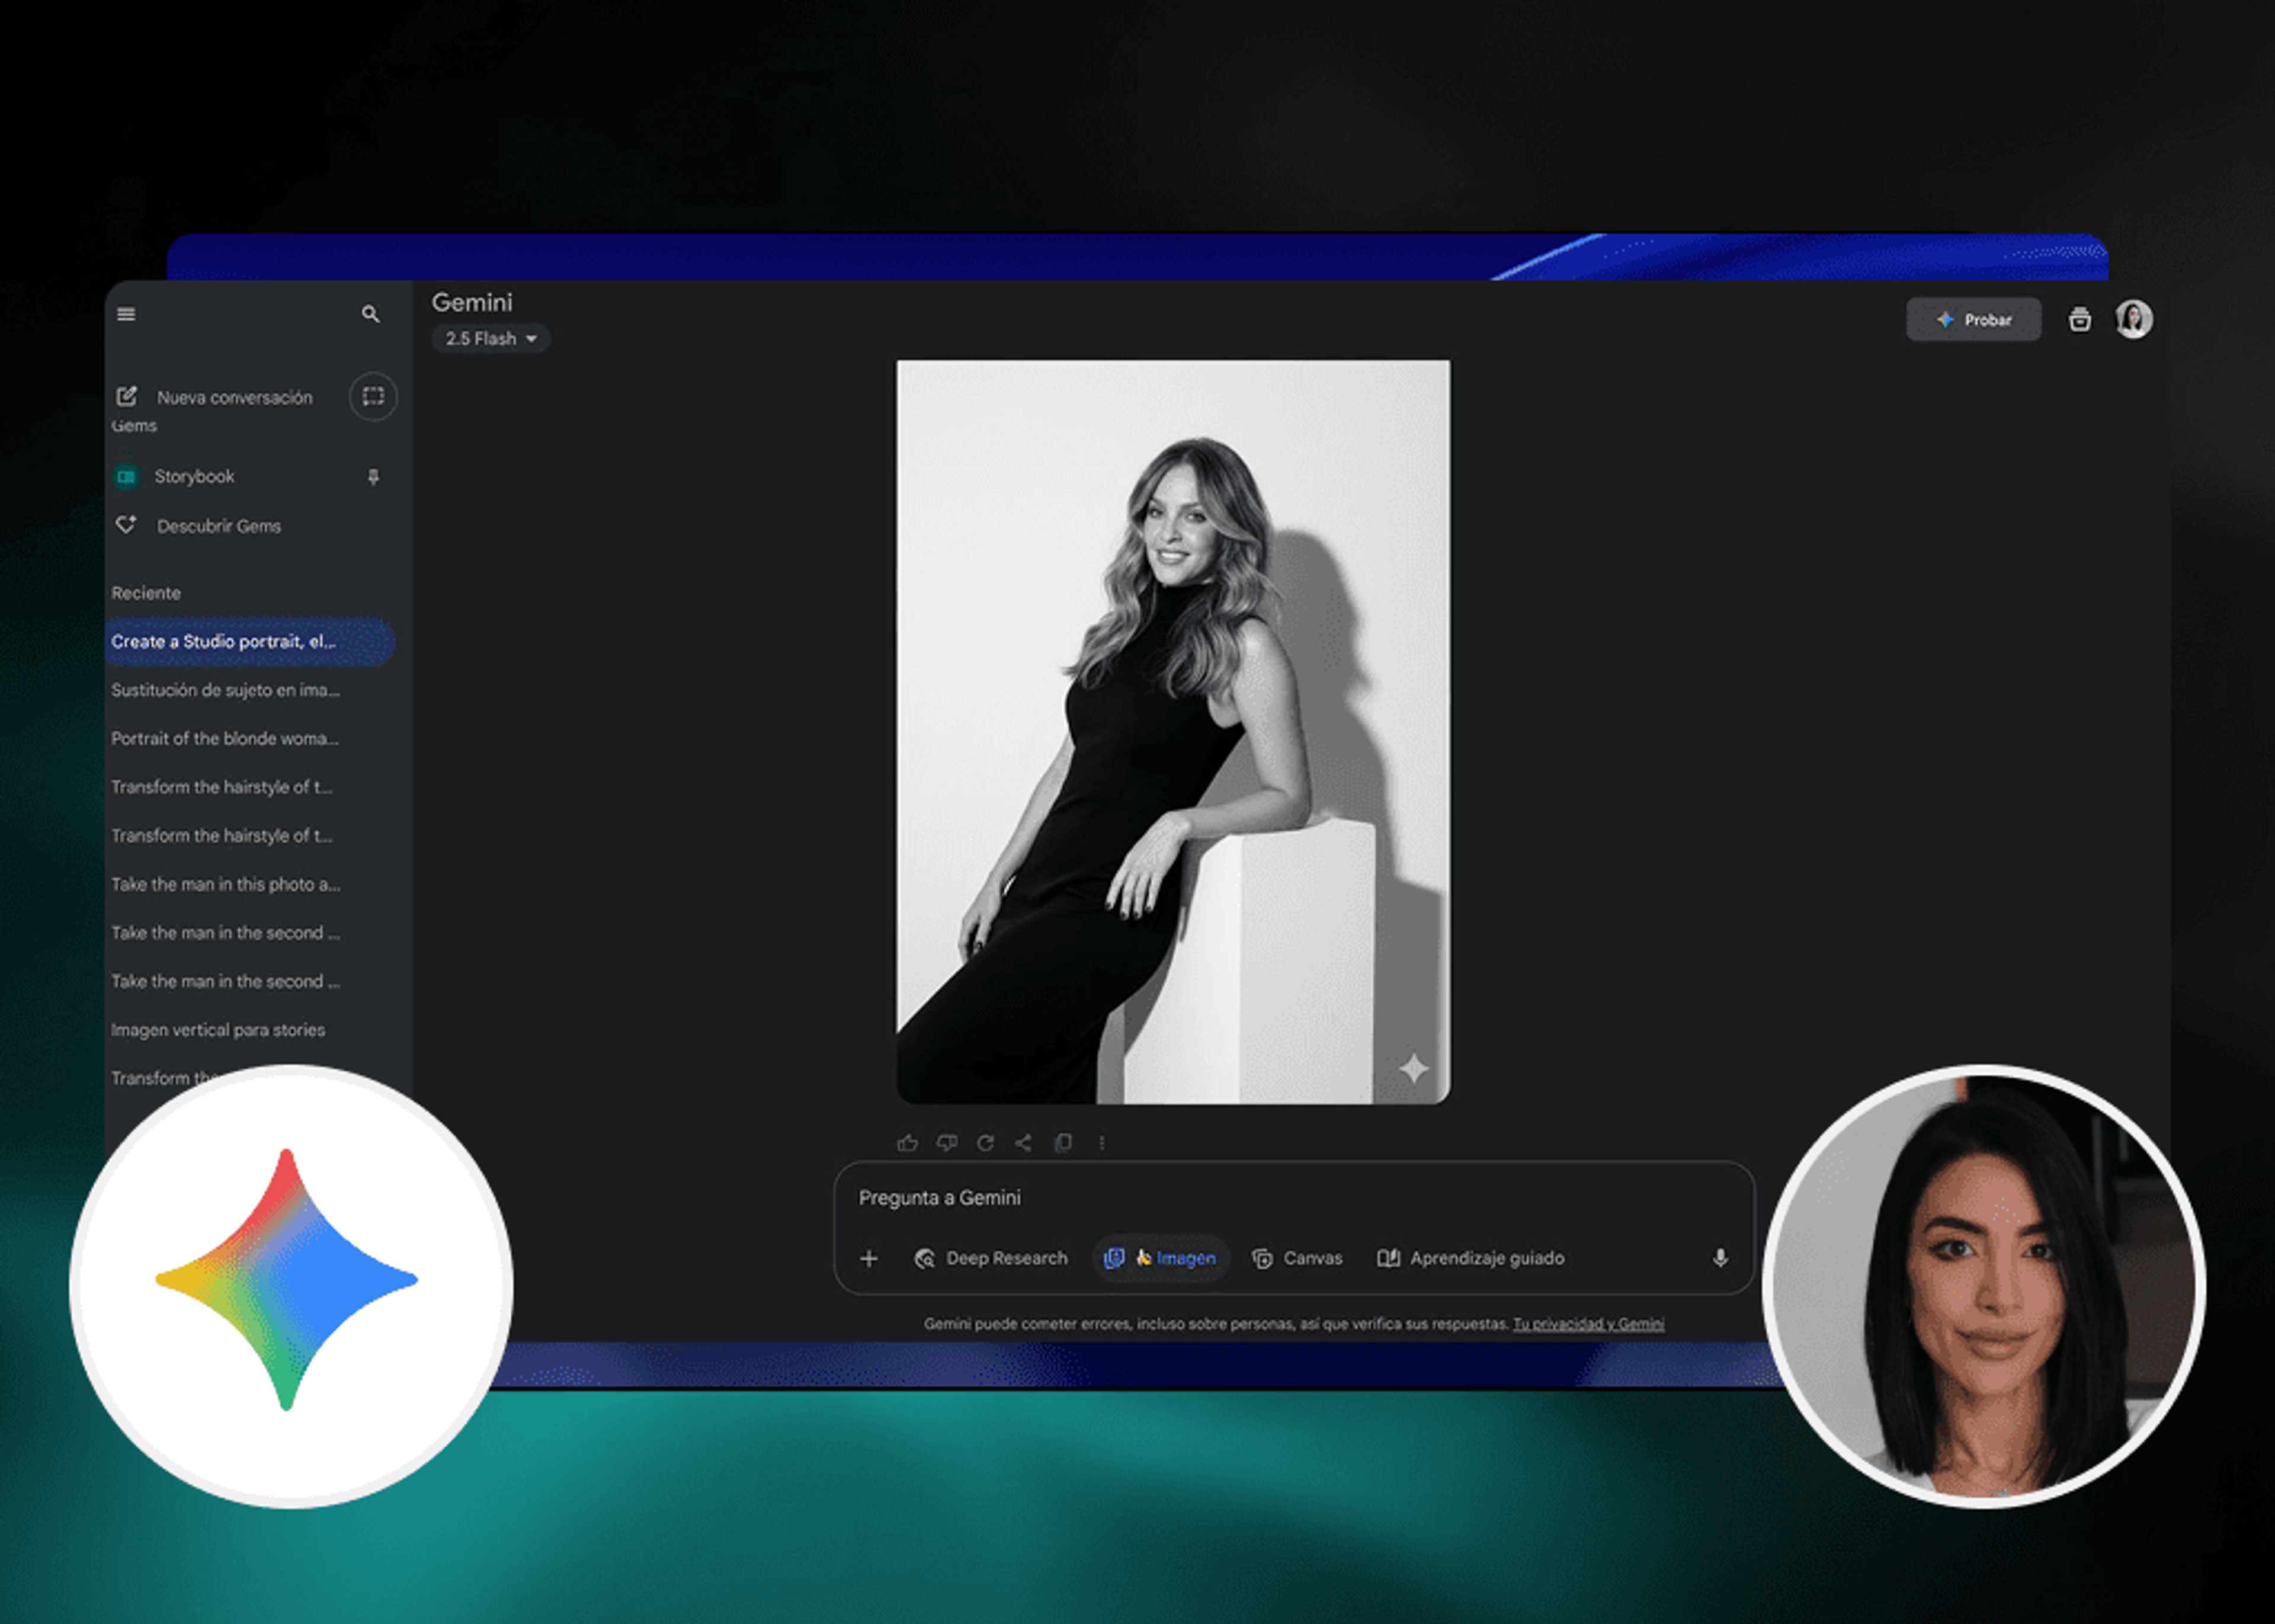Open the account profile avatar
Viewport: 2275px width, 1624px height.
click(2133, 320)
